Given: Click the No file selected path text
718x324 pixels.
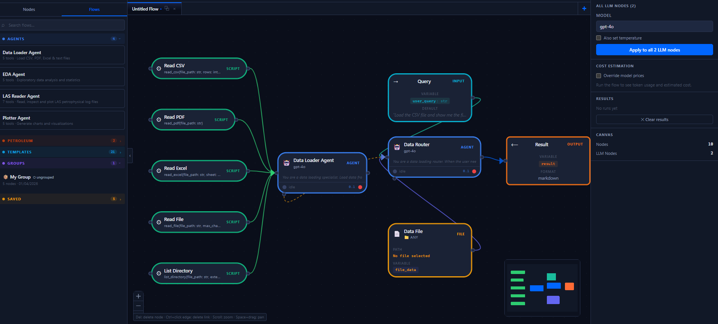Looking at the screenshot, I should 411,256.
